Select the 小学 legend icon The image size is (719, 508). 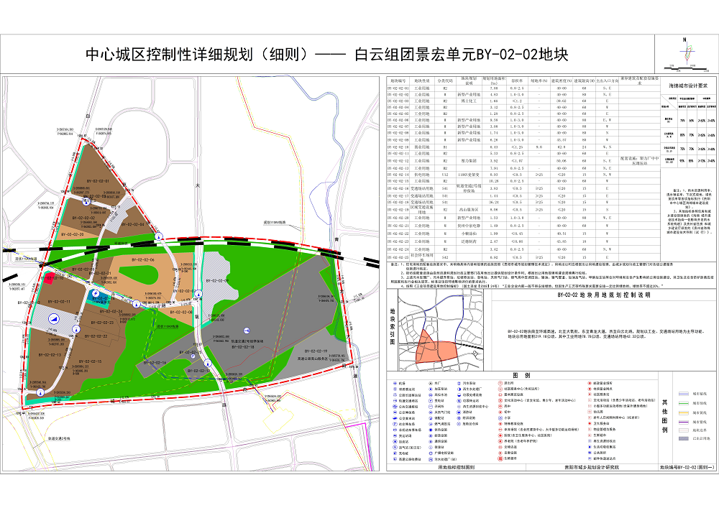click(500, 418)
